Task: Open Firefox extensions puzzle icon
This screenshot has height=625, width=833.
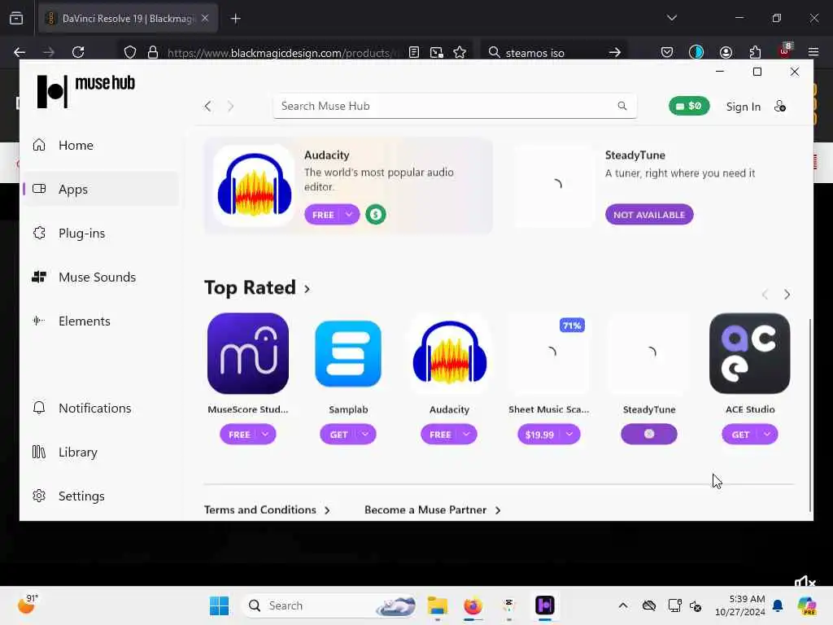Action: pyautogui.click(x=755, y=52)
